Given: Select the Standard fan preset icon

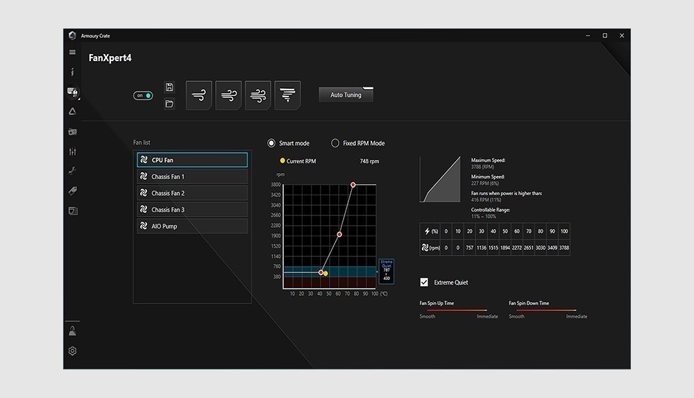Looking at the screenshot, I should pyautogui.click(x=228, y=95).
